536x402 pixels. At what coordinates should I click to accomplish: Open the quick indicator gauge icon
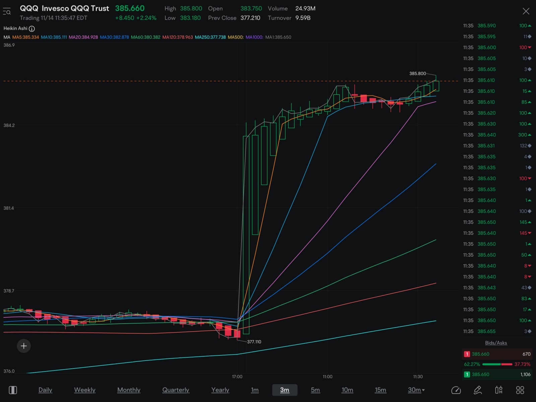[456, 390]
